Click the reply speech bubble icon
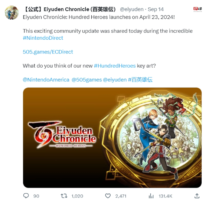The image size is (212, 203). [x=26, y=196]
